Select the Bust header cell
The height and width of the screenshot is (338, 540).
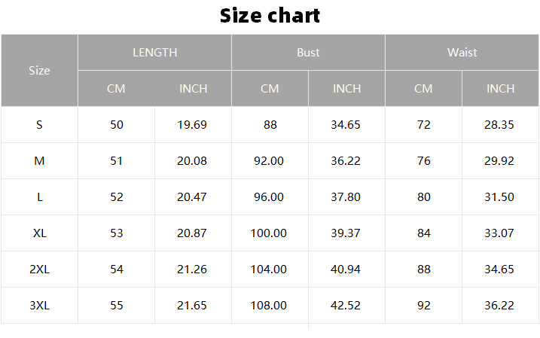click(308, 53)
